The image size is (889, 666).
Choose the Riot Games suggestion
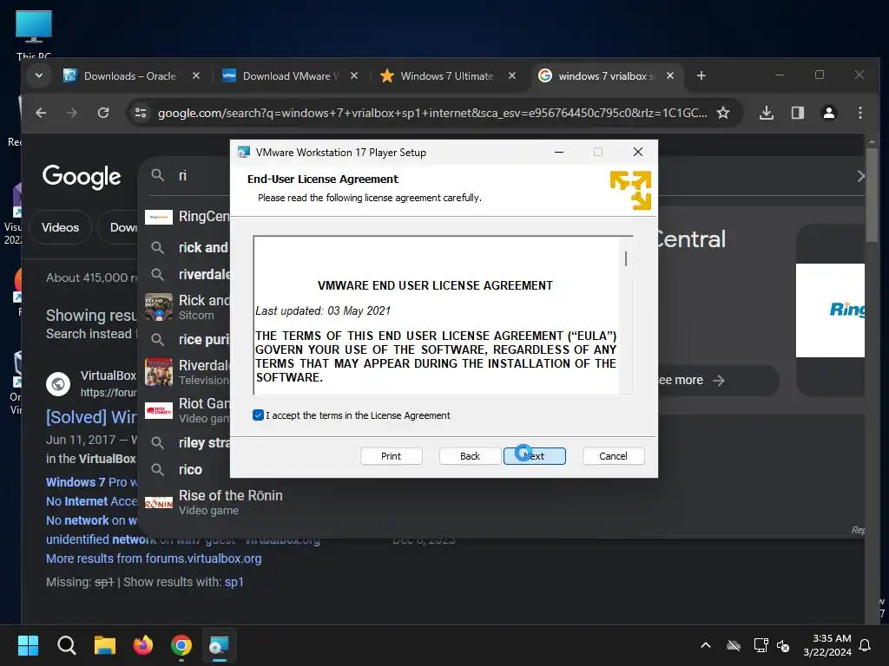tap(188, 410)
